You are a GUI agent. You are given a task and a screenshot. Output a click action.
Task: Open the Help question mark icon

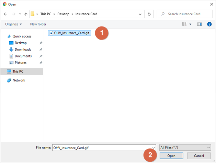pyautogui.click(x=209, y=24)
